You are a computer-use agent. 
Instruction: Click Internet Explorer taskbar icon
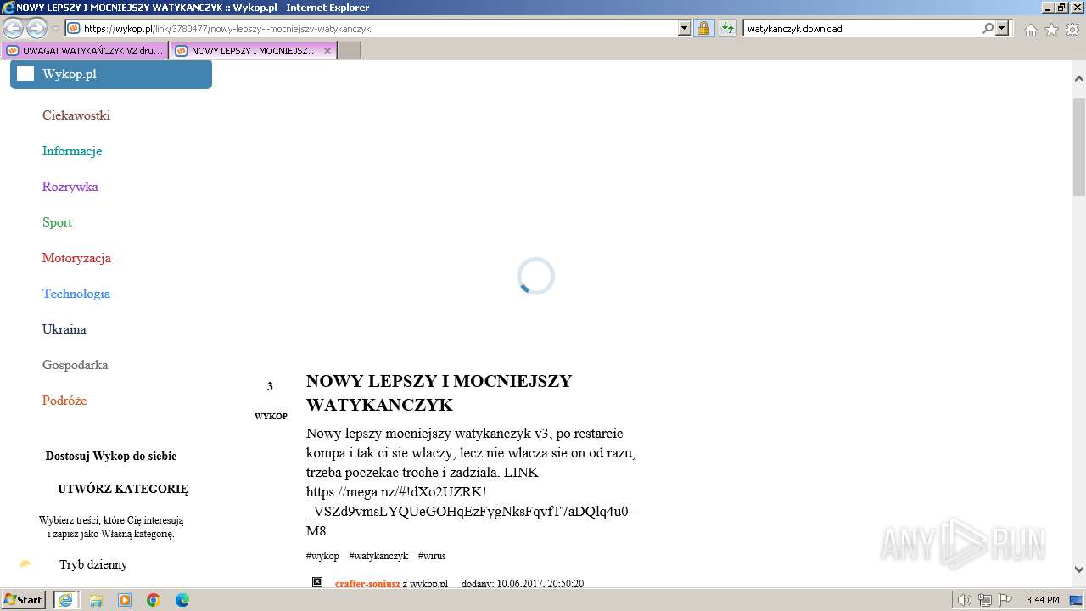pyautogui.click(x=65, y=600)
